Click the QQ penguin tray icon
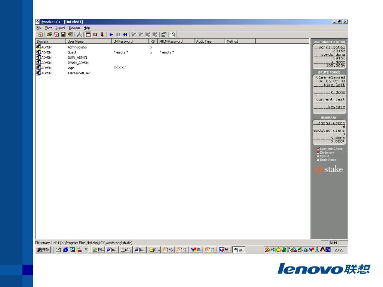 tap(322, 250)
